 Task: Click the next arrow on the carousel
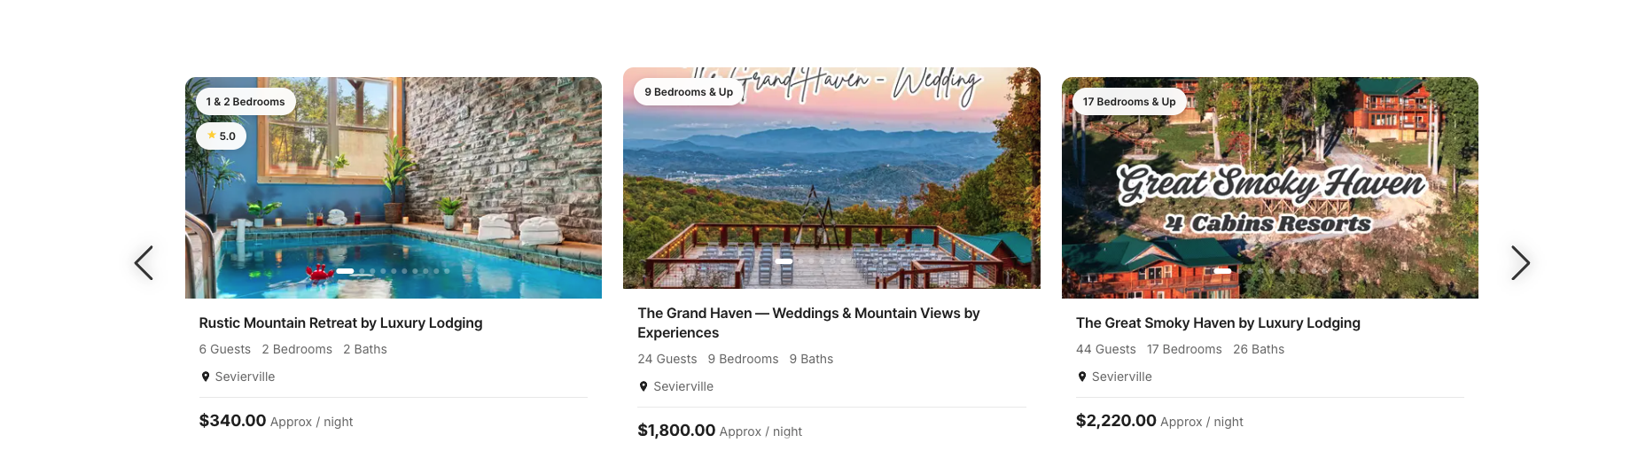[1519, 263]
